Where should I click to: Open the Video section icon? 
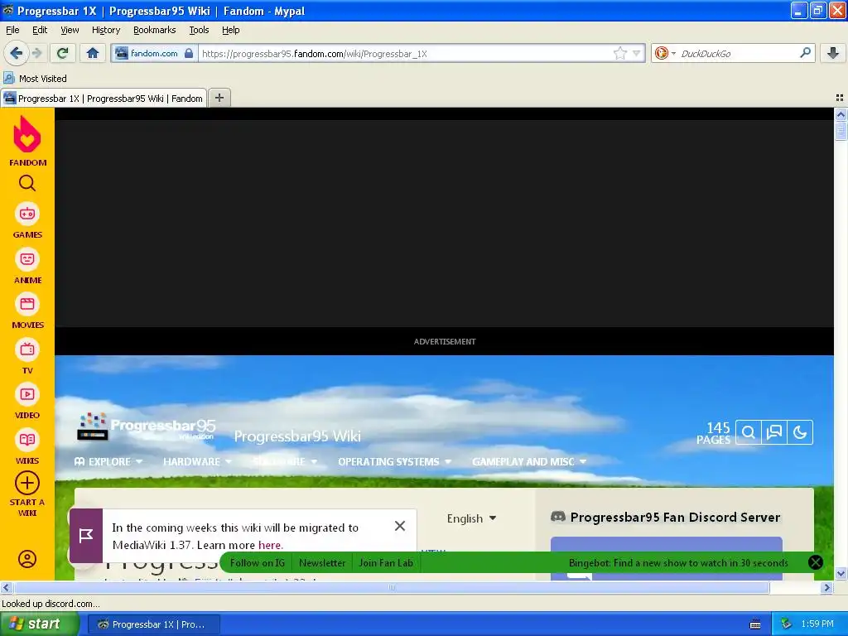tap(27, 394)
